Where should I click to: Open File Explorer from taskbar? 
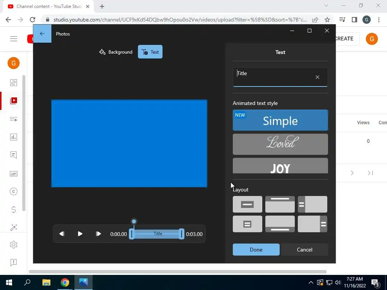(x=46, y=282)
